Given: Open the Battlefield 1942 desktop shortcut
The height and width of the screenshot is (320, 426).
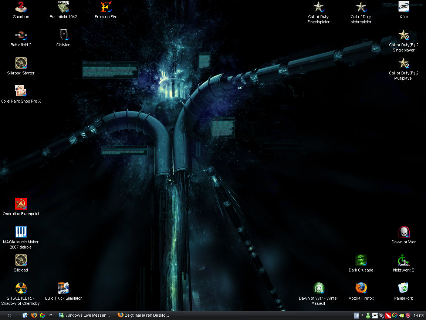Looking at the screenshot, I should 63,7.
